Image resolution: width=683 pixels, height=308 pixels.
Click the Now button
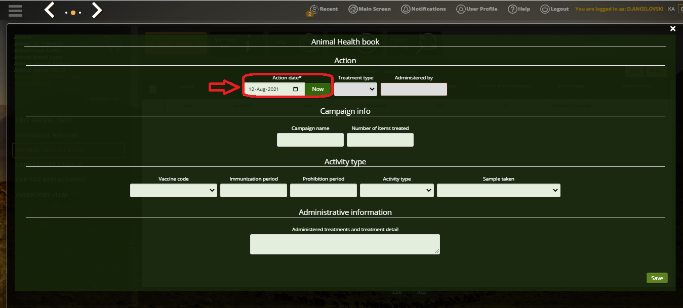coord(317,89)
